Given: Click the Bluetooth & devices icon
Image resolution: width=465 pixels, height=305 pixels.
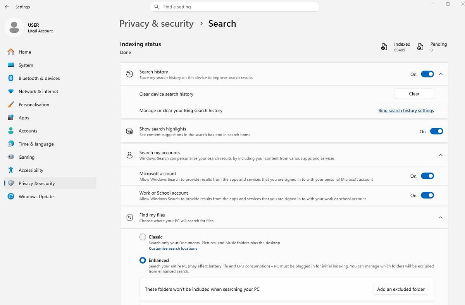Looking at the screenshot, I should coord(11,78).
